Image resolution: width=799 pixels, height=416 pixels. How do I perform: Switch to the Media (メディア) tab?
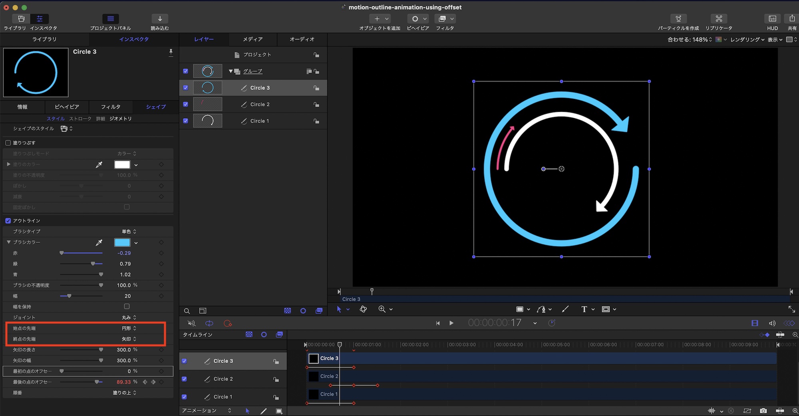click(253, 39)
